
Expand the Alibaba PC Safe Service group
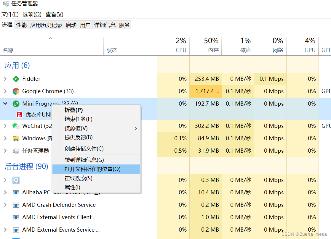tap(5, 193)
